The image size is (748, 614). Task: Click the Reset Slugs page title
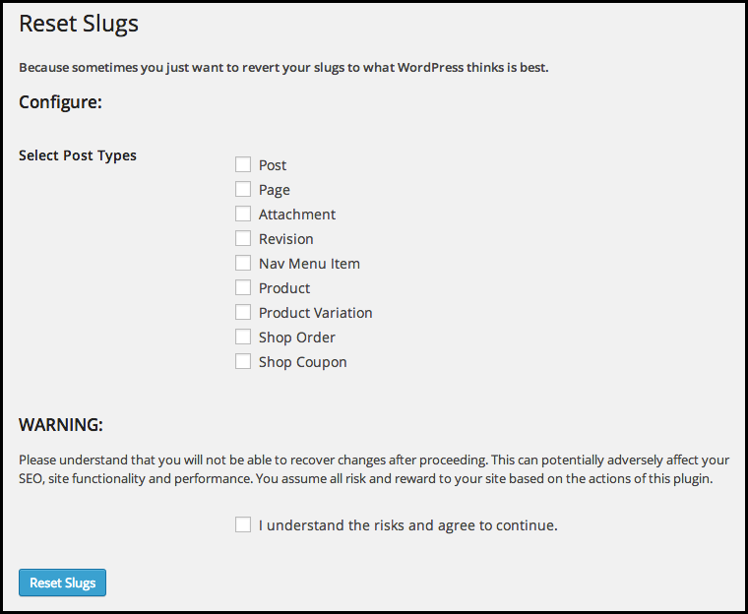(x=79, y=24)
